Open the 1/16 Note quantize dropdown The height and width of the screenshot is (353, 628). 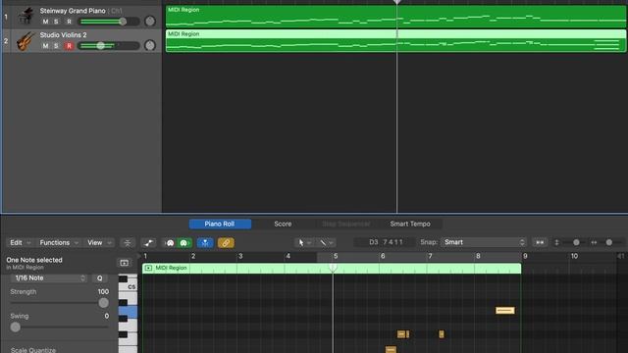(49, 277)
